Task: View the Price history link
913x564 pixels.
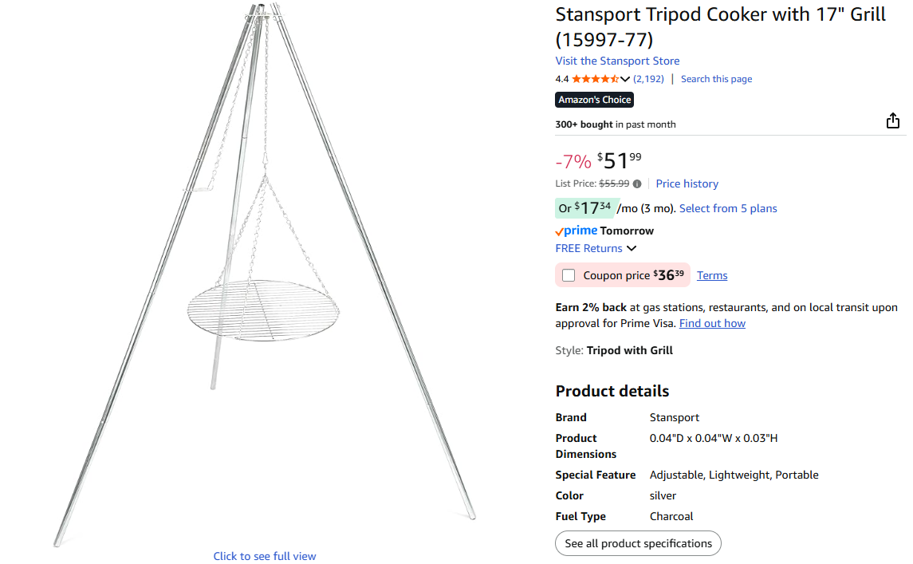Action: (687, 183)
